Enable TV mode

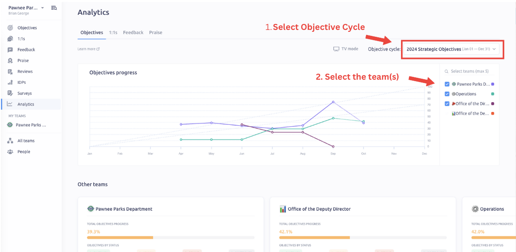(x=346, y=49)
